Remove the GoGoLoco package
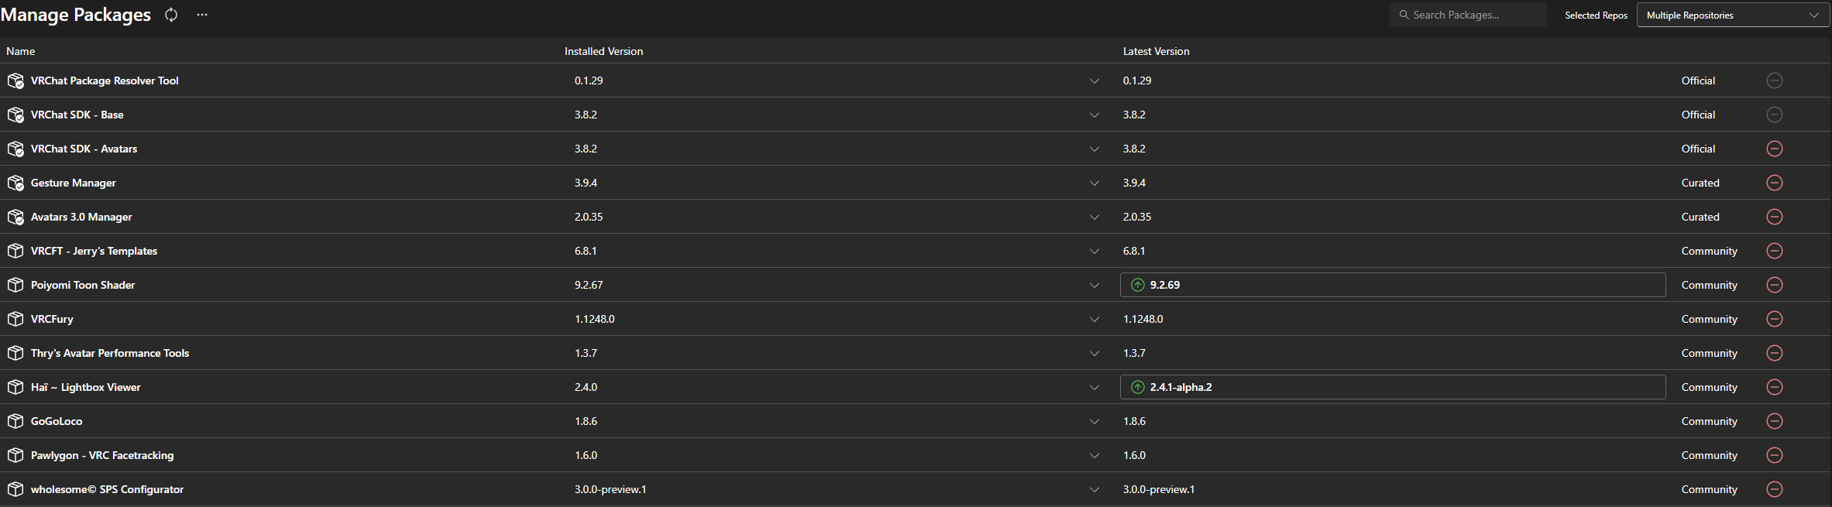Image resolution: width=1832 pixels, height=507 pixels. click(1775, 421)
